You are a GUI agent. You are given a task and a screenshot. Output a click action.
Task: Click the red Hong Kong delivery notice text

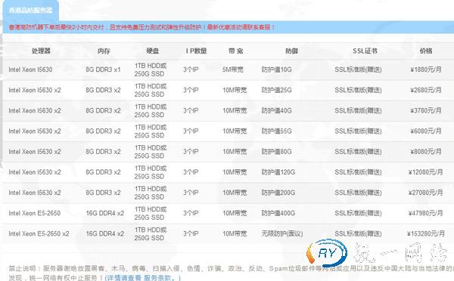(x=142, y=27)
